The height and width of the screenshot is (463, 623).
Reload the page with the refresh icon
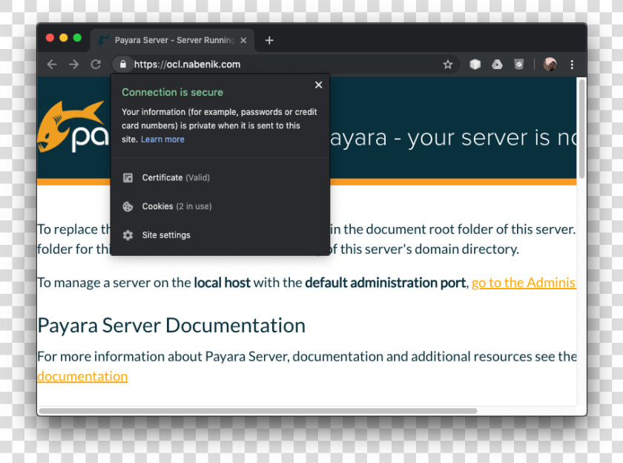click(96, 65)
